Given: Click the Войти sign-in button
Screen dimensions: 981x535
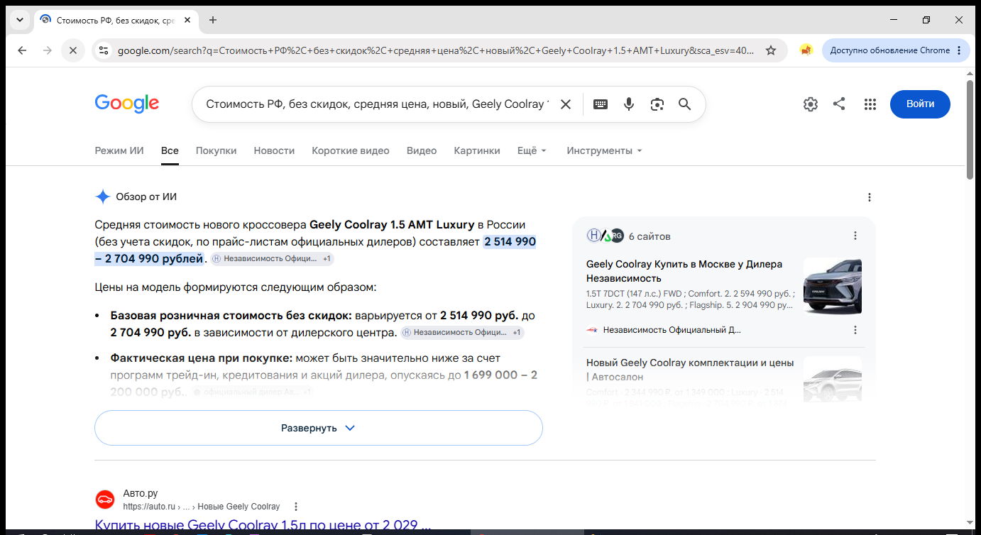Looking at the screenshot, I should coord(920,104).
